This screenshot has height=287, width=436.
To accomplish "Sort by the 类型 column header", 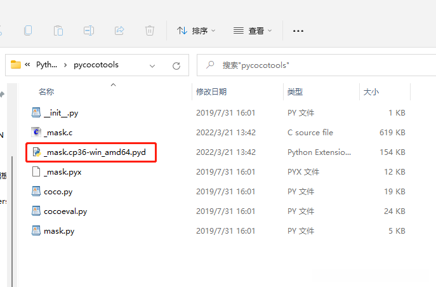I will pos(295,91).
